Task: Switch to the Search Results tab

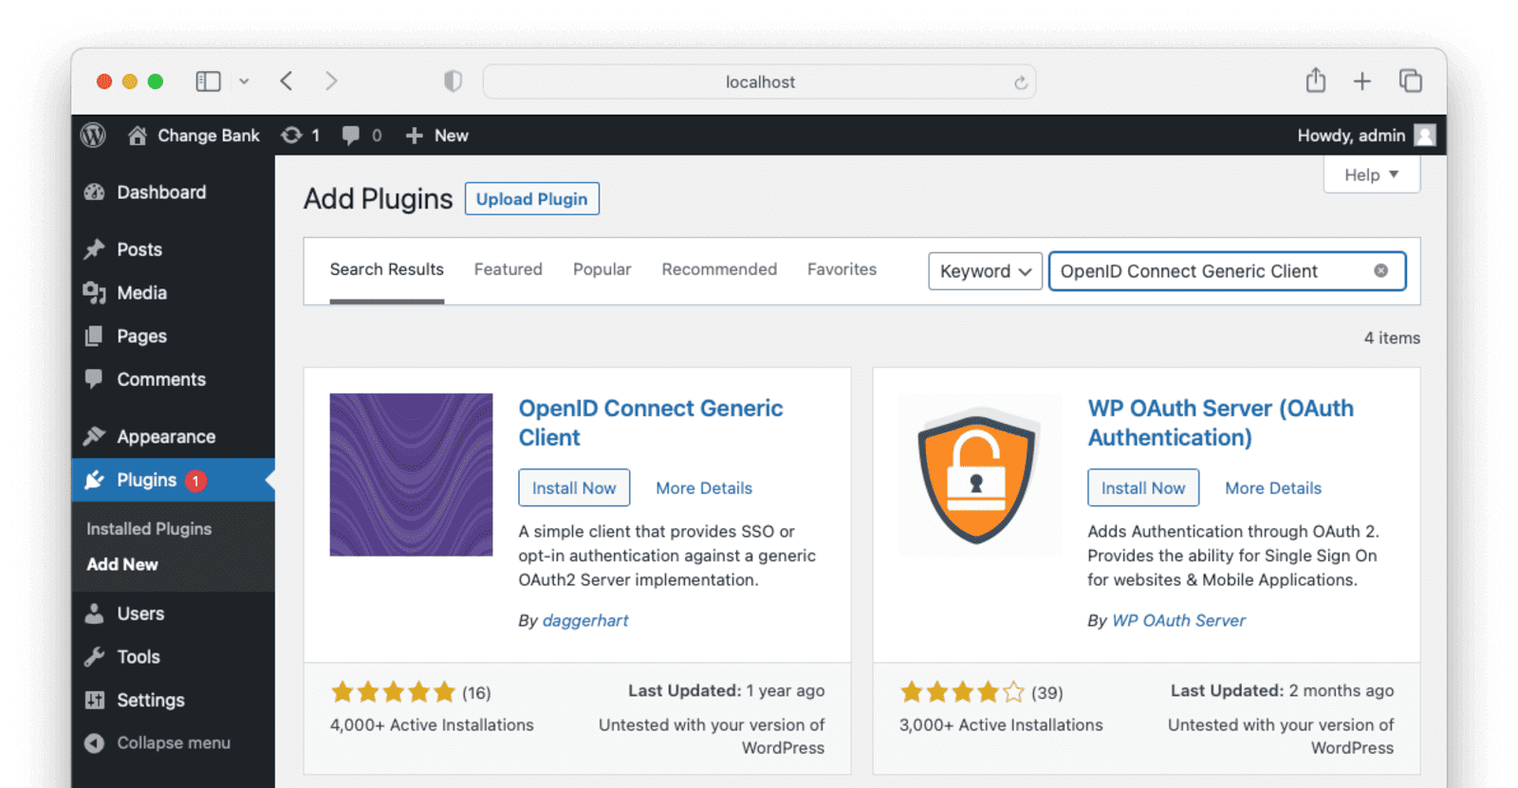Action: (387, 269)
